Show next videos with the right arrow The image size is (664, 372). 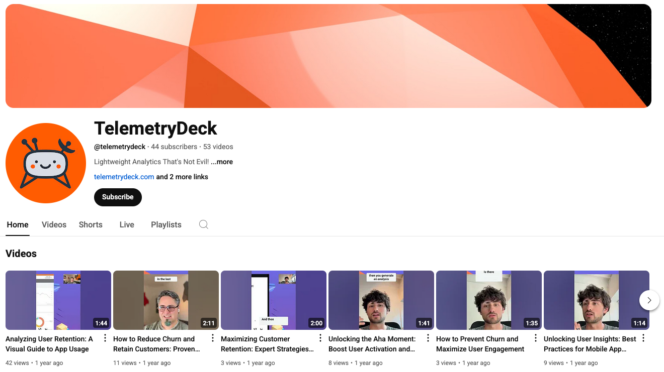[x=649, y=300]
